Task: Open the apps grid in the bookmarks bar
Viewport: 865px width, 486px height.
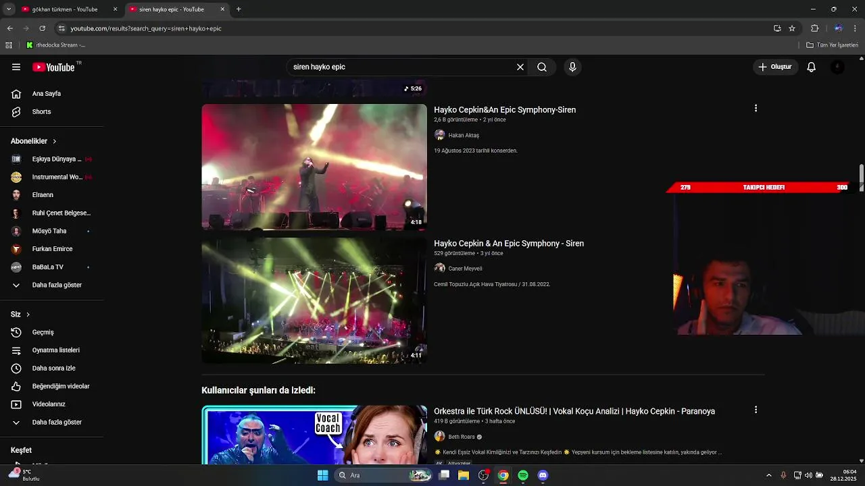Action: (x=9, y=45)
